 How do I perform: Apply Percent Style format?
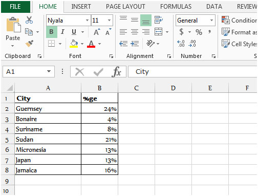[x=199, y=32]
